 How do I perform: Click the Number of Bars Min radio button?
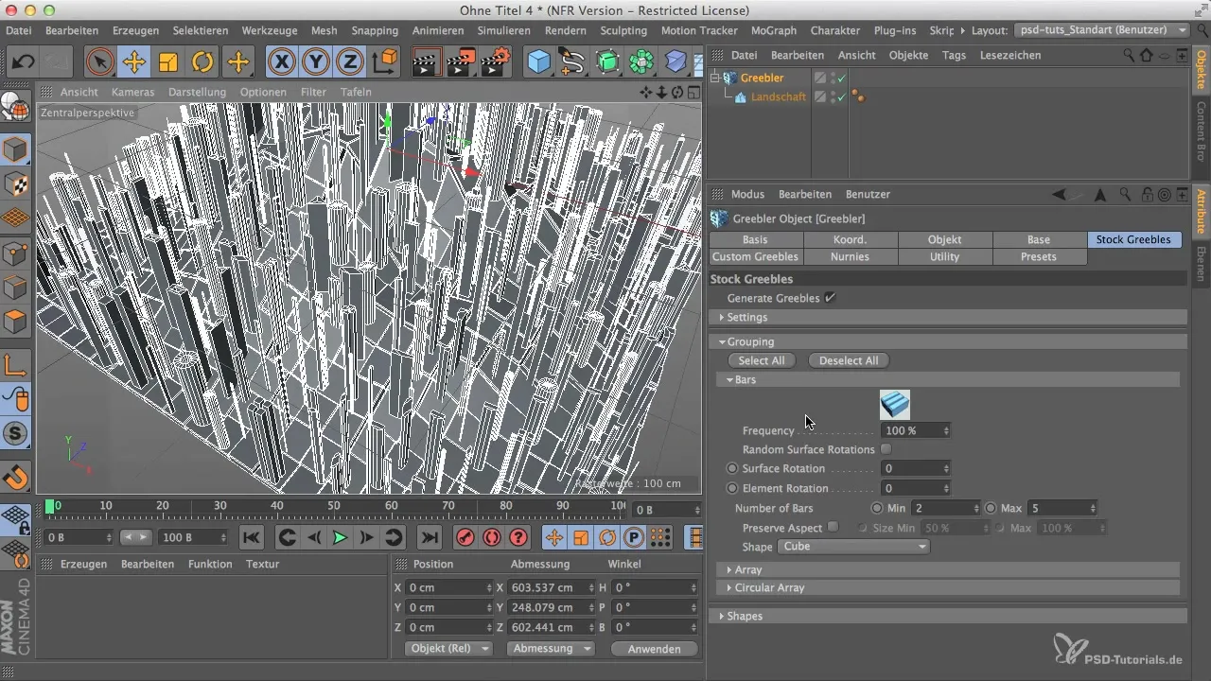[x=877, y=508]
